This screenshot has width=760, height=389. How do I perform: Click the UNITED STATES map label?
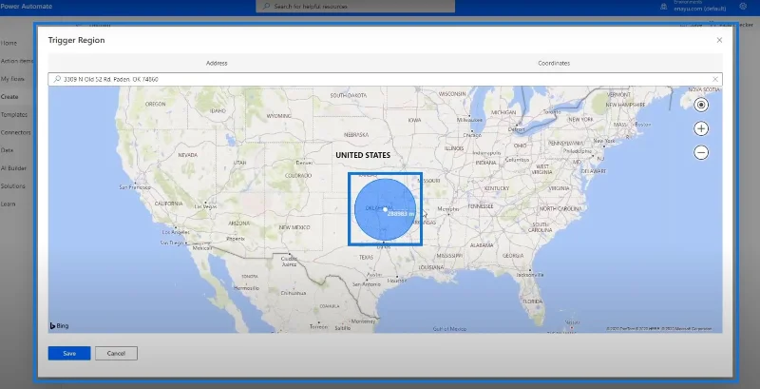point(363,155)
